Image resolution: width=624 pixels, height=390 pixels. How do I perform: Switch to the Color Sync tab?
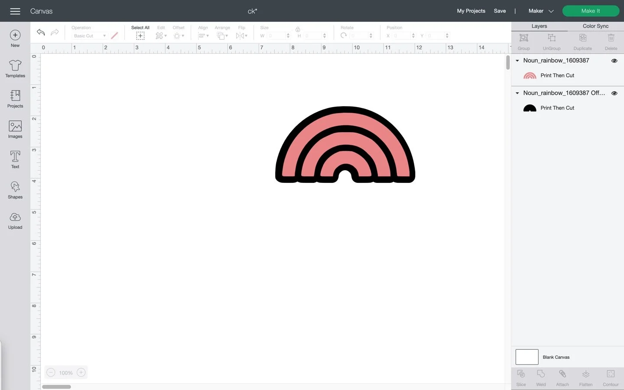595,26
